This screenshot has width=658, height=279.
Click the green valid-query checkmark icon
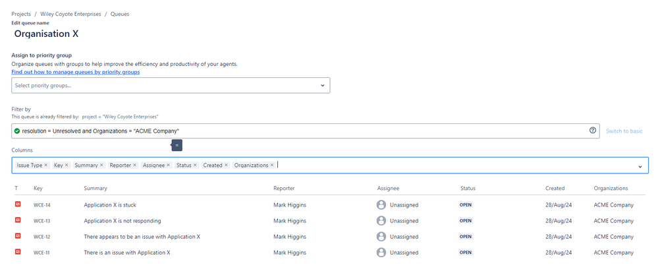point(16,131)
